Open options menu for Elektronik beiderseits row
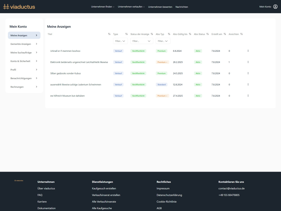The width and height of the screenshot is (281, 211). pyautogui.click(x=248, y=62)
